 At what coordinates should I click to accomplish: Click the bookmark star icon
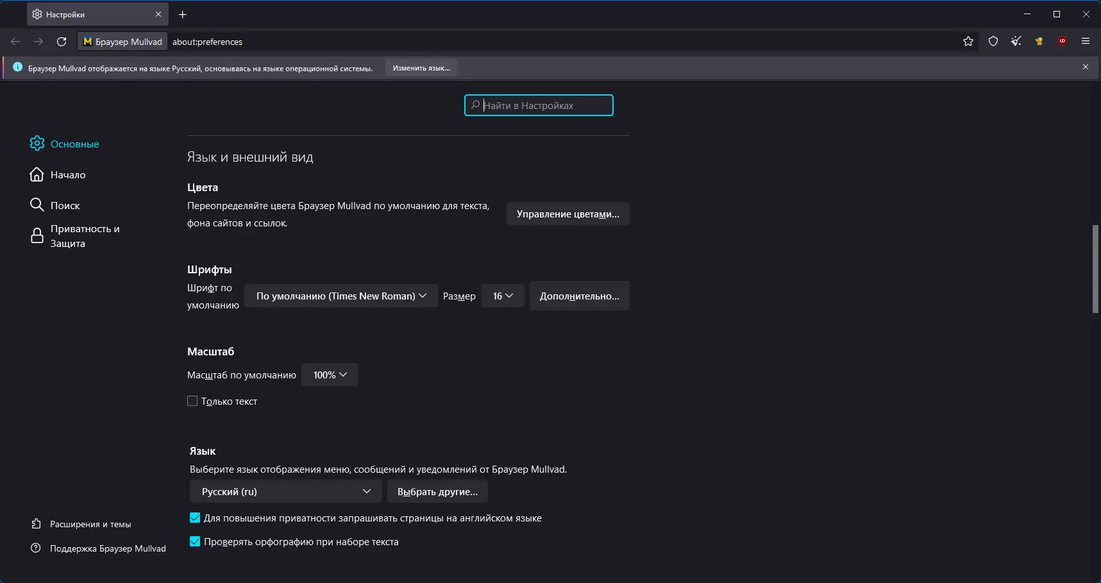click(x=968, y=42)
